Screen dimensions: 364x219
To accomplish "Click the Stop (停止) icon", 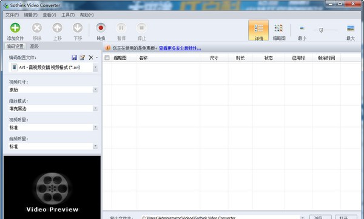I will [141, 28].
